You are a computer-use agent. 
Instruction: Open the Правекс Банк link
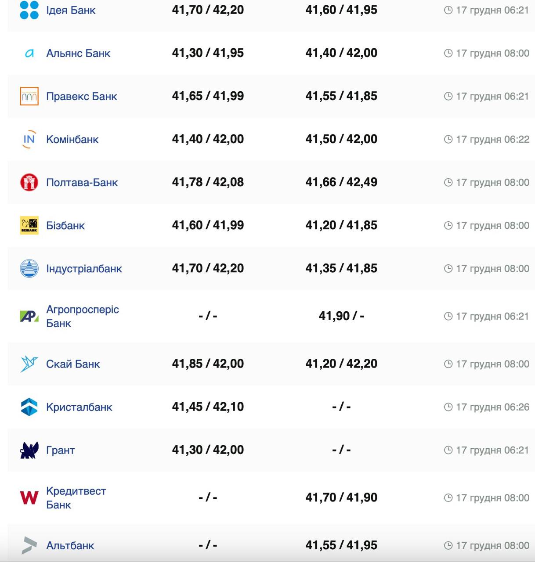click(82, 97)
